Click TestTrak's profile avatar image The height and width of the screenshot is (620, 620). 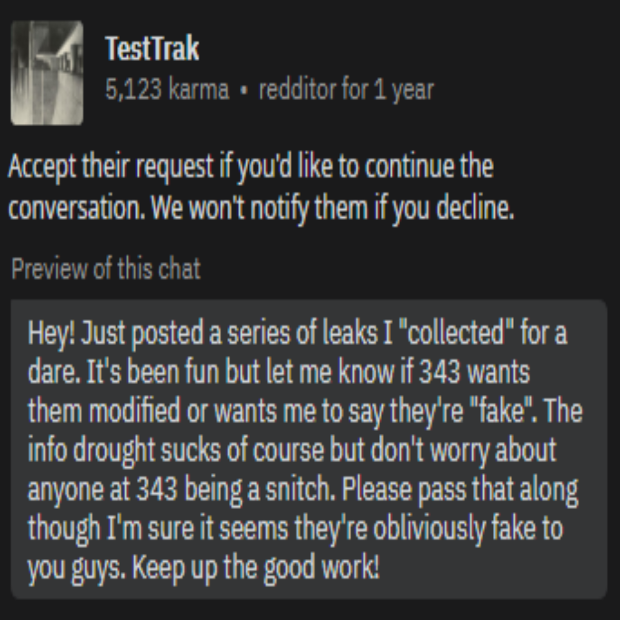coord(47,73)
